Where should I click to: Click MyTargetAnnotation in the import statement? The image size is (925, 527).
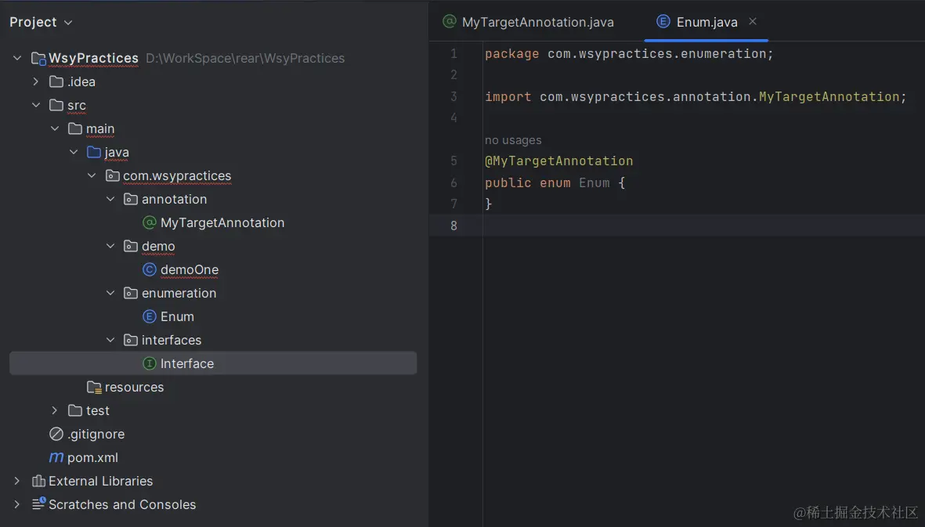click(829, 96)
